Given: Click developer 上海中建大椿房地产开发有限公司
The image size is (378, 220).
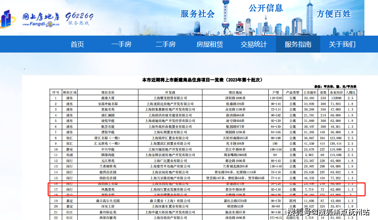Looking at the screenshot, I should coord(170,212).
